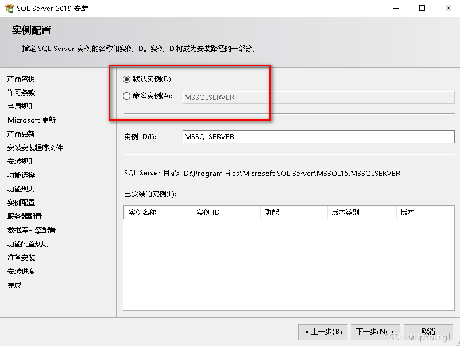The image size is (460, 346).
Task: Select 服务器配置 step in sidebar
Action: coord(25,217)
